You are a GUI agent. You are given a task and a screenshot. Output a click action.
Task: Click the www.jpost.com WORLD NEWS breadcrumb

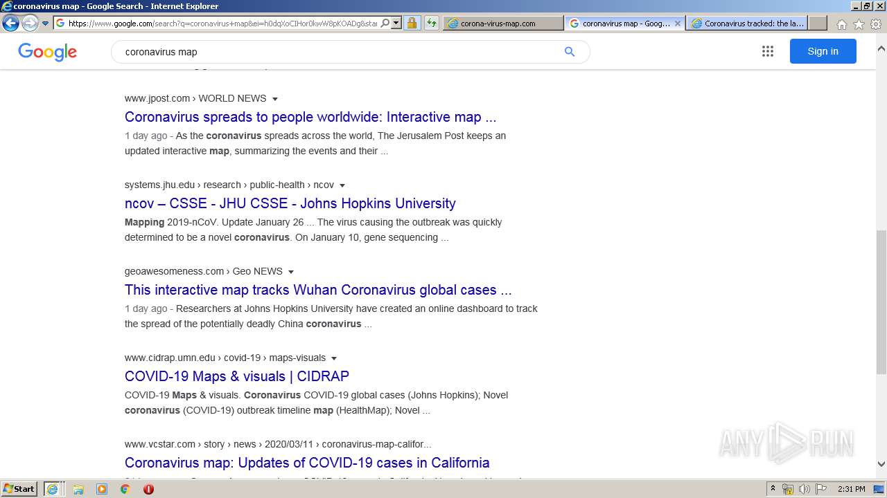click(x=195, y=98)
